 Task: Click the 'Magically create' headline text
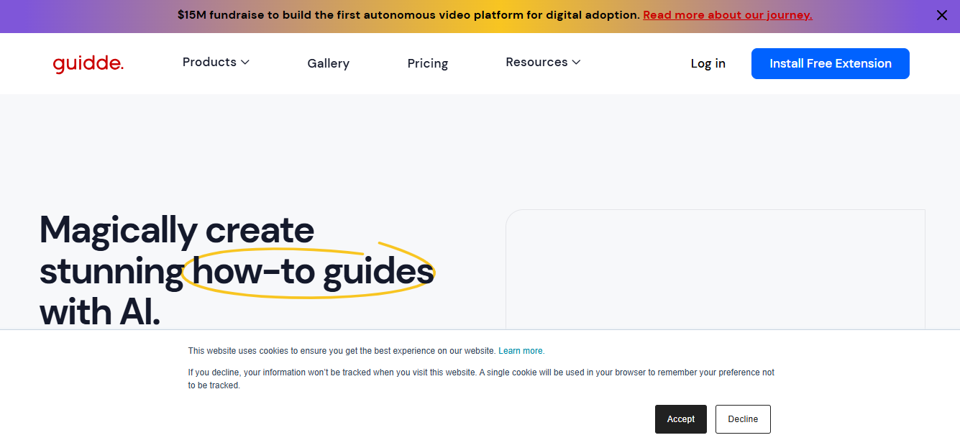click(x=177, y=230)
